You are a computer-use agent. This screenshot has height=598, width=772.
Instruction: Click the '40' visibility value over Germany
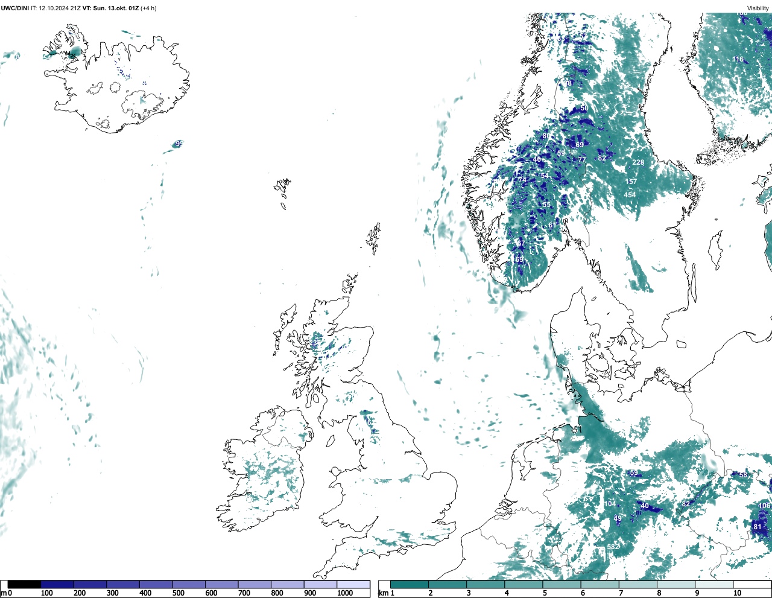pyautogui.click(x=645, y=506)
